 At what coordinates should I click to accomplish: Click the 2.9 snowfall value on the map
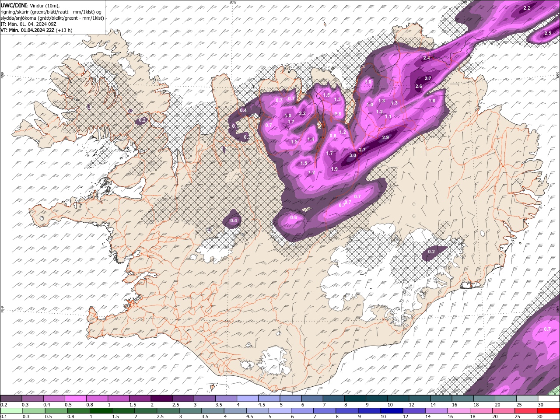click(x=385, y=137)
